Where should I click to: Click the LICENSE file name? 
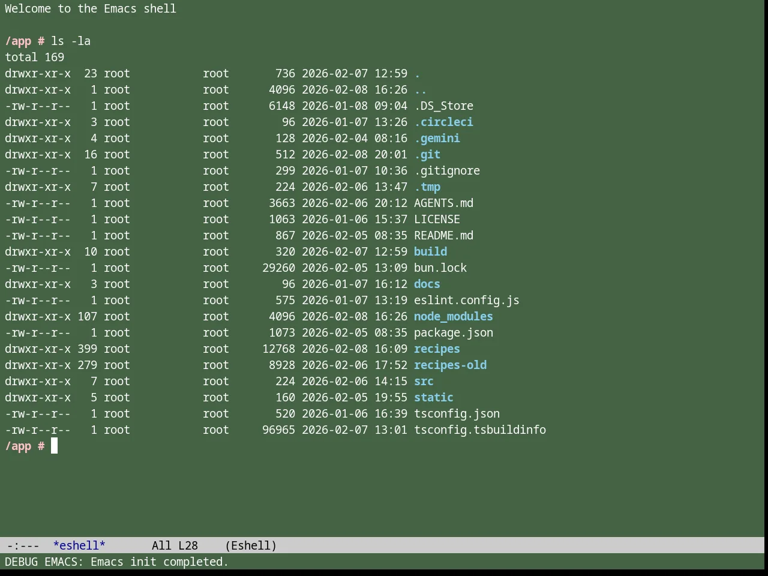437,219
